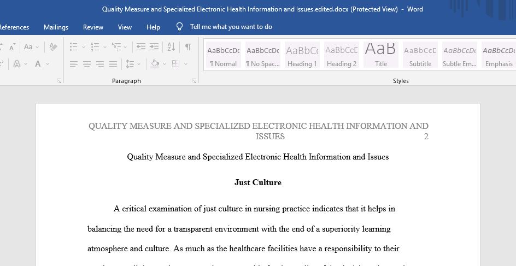Apply the Heading 2 style
Screen dimensions: 516x266
(342, 55)
